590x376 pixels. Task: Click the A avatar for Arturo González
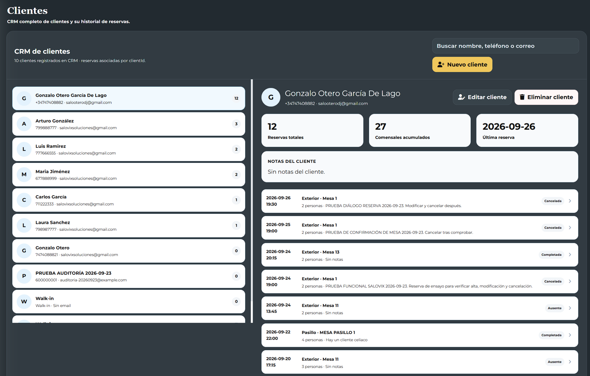tap(24, 124)
